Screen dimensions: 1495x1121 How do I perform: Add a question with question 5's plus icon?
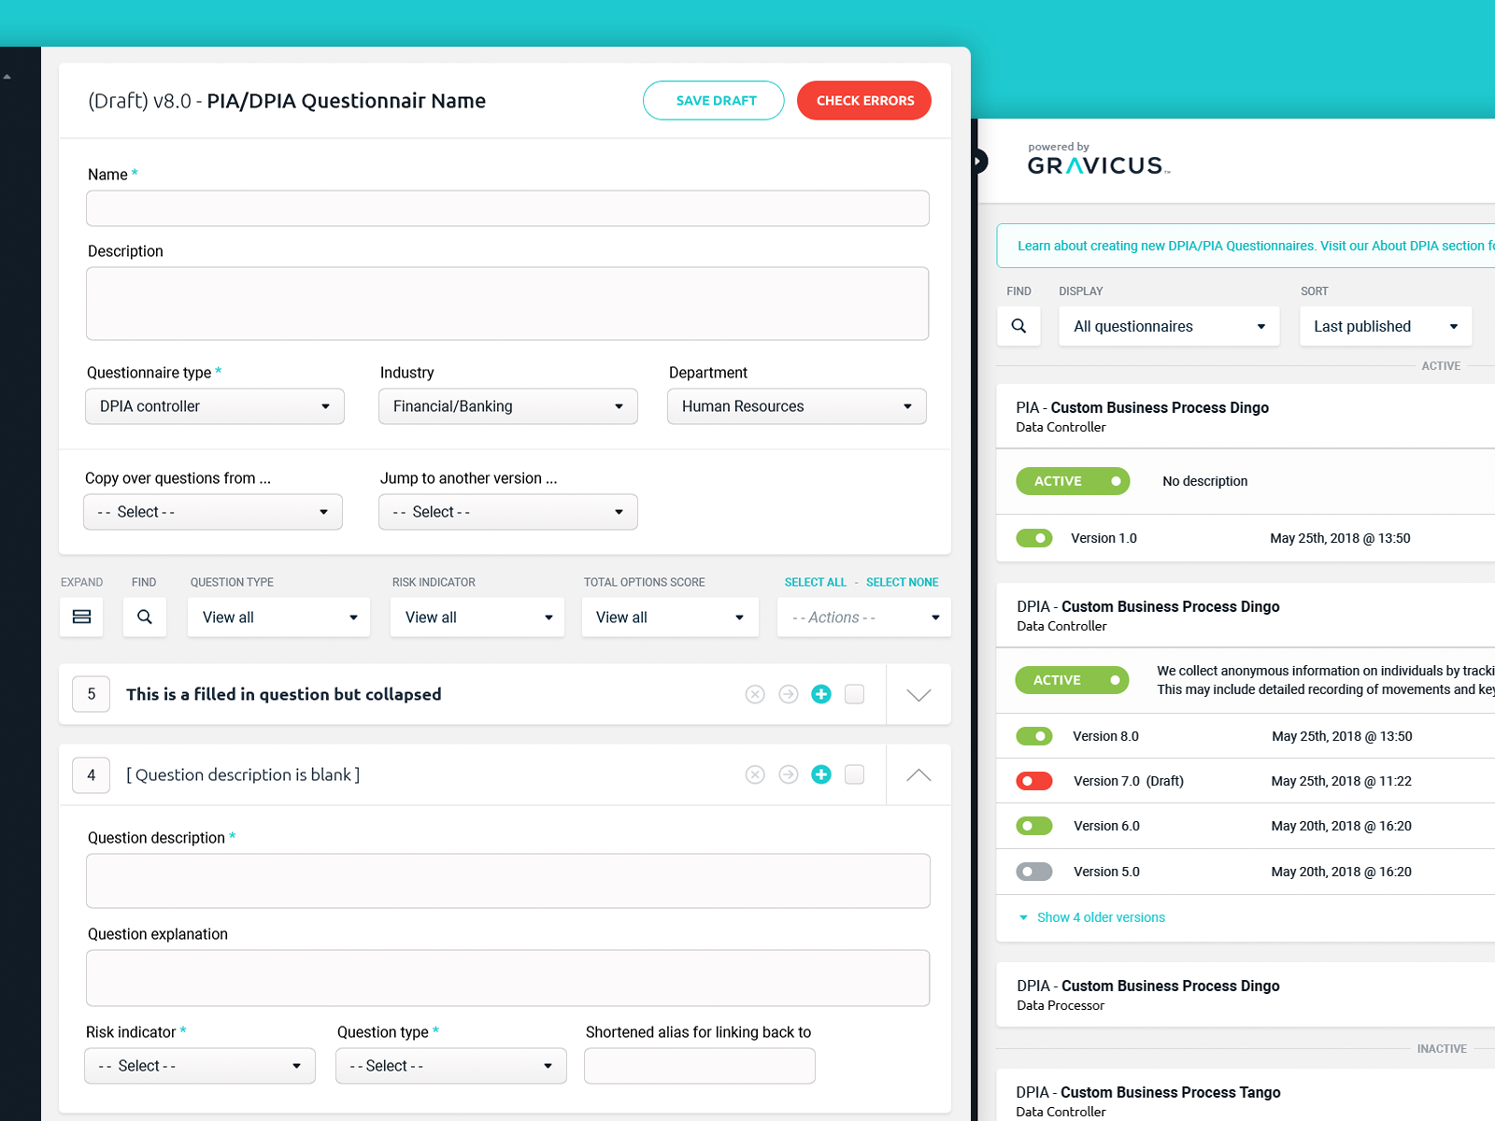click(821, 694)
